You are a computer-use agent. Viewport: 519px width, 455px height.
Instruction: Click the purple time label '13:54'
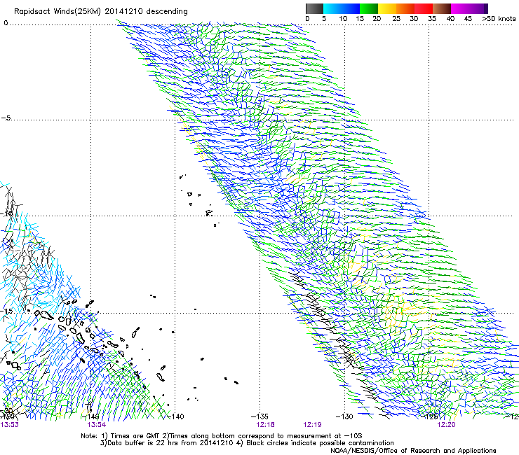(x=96, y=425)
